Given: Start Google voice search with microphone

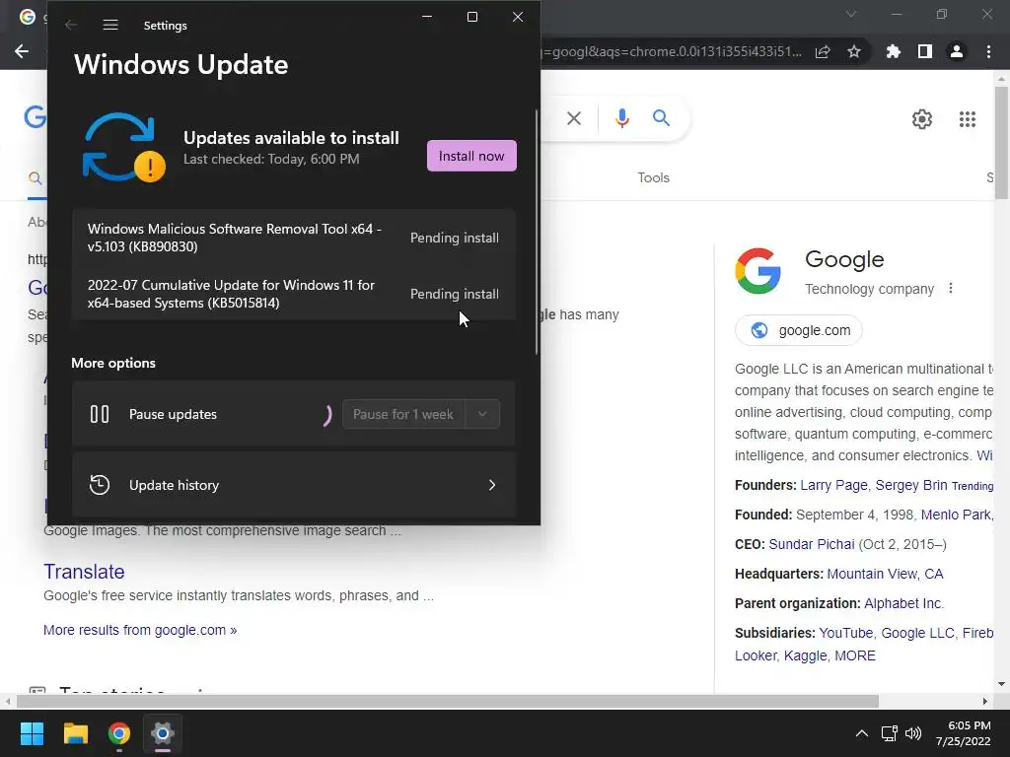Looking at the screenshot, I should click(621, 118).
